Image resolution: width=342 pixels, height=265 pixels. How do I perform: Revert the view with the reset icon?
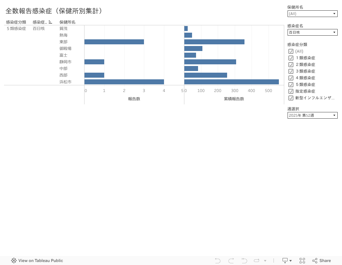(244, 261)
